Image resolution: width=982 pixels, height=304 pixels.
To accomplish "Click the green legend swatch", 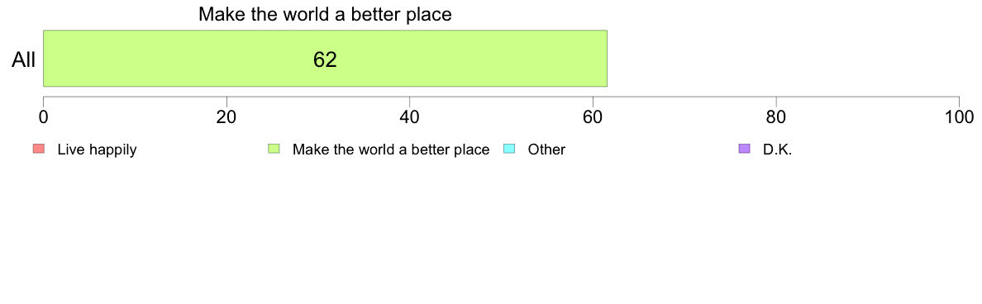I will pyautogui.click(x=274, y=149).
